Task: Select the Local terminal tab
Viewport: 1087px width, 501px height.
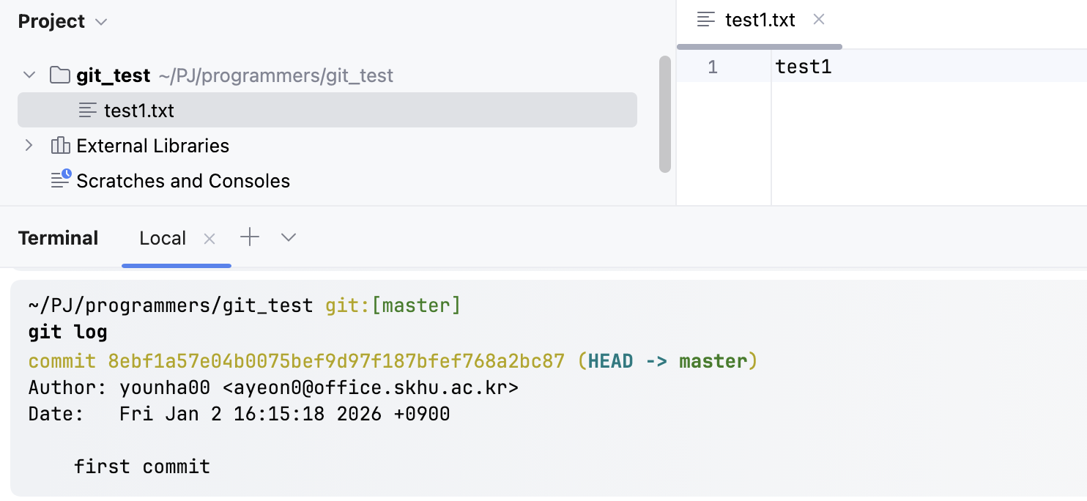Action: pos(163,238)
